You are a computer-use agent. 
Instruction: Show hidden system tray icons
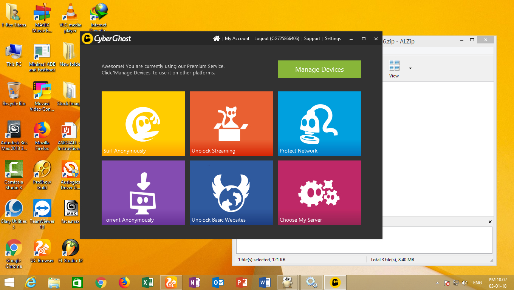(x=438, y=283)
